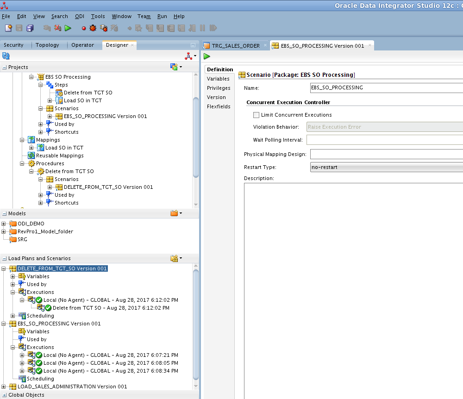Select DELETE_FROM_TGT_SO Version 001 under Procedures
This screenshot has height=399, width=463.
click(x=108, y=187)
